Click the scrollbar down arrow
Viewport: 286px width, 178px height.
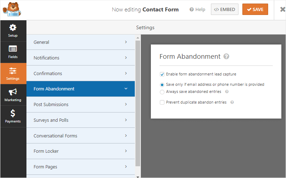138,177
